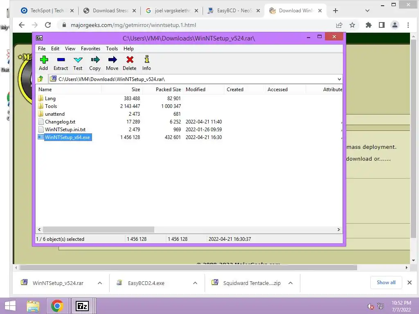The height and width of the screenshot is (314, 419).
Task: Open the Edit menu
Action: pyautogui.click(x=55, y=49)
